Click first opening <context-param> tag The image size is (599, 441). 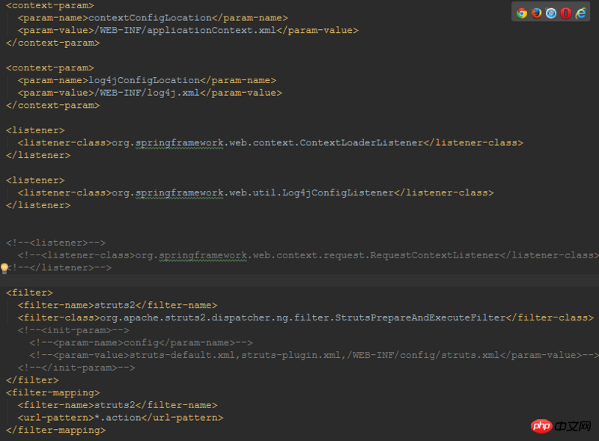tap(50, 5)
